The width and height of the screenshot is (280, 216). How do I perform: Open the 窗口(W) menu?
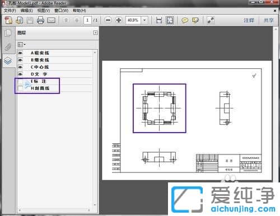(x=61, y=11)
